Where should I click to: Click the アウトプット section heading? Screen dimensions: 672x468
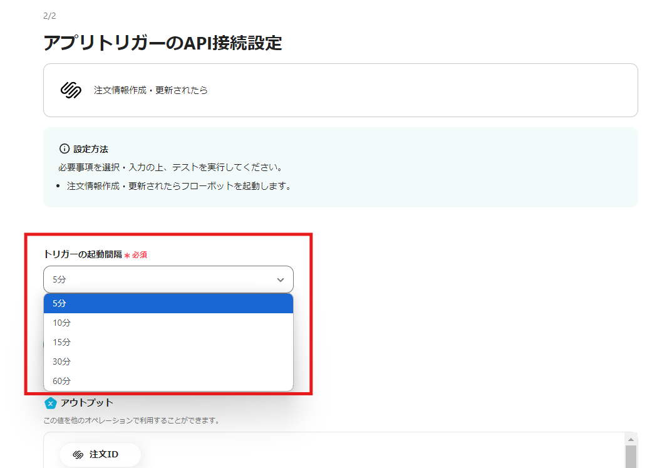click(86, 403)
